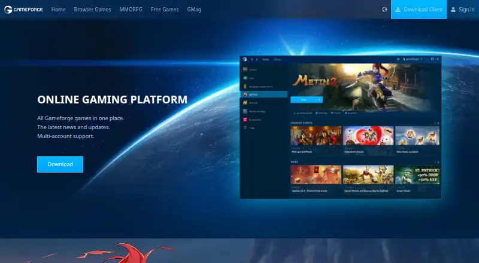Open the Browser Games menu
Image resolution: width=479 pixels, height=263 pixels.
(92, 10)
